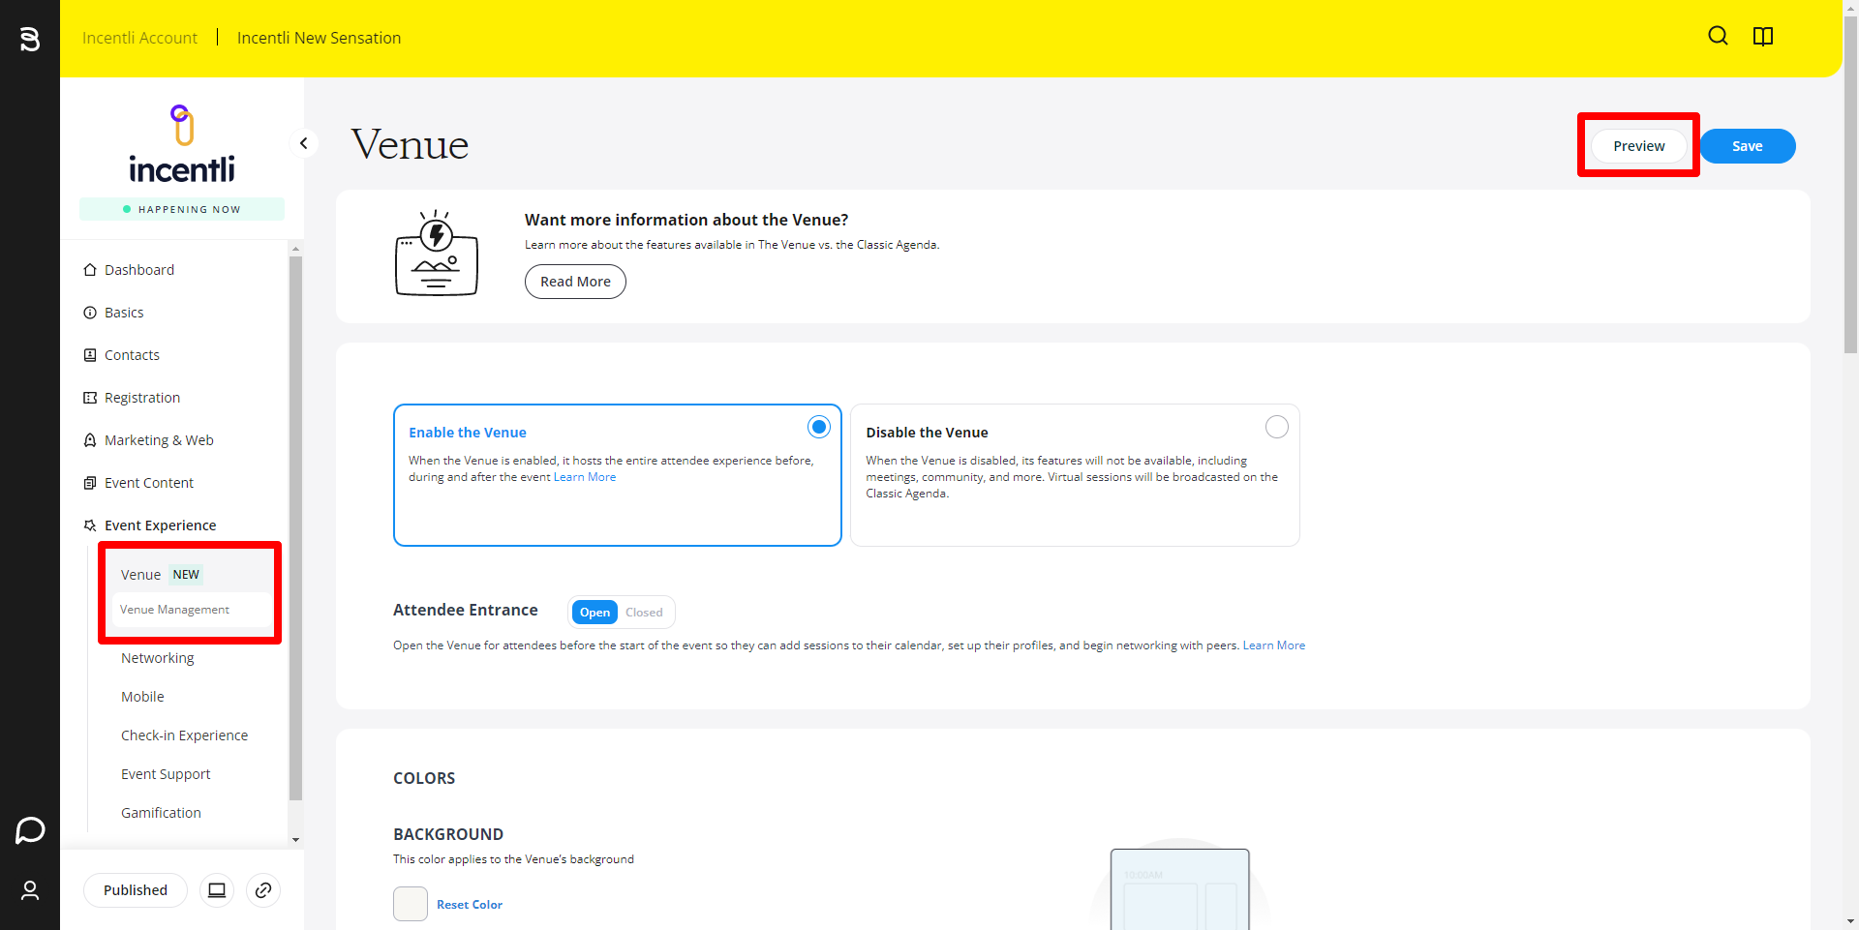This screenshot has height=930, width=1859.
Task: Click the event preview laptop icon
Action: tap(217, 890)
